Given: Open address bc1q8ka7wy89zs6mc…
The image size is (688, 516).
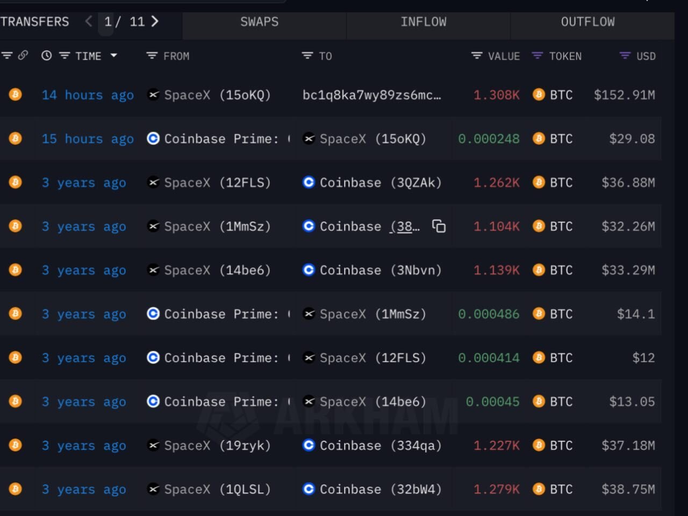Looking at the screenshot, I should pyautogui.click(x=371, y=95).
